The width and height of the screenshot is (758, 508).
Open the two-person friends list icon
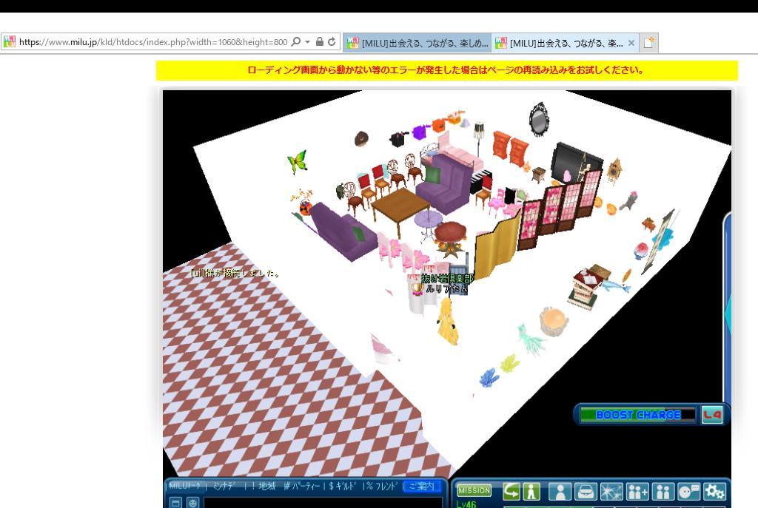663,492
